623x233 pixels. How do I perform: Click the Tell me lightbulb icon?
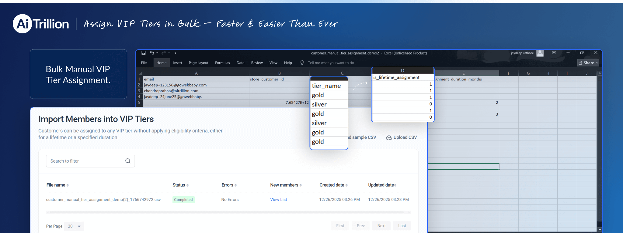coord(302,63)
